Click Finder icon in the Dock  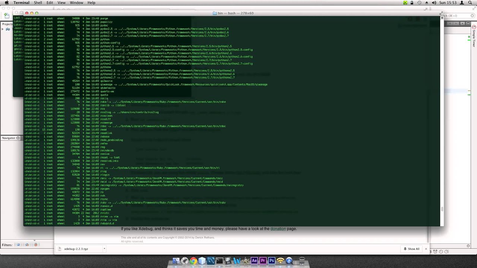(x=176, y=261)
